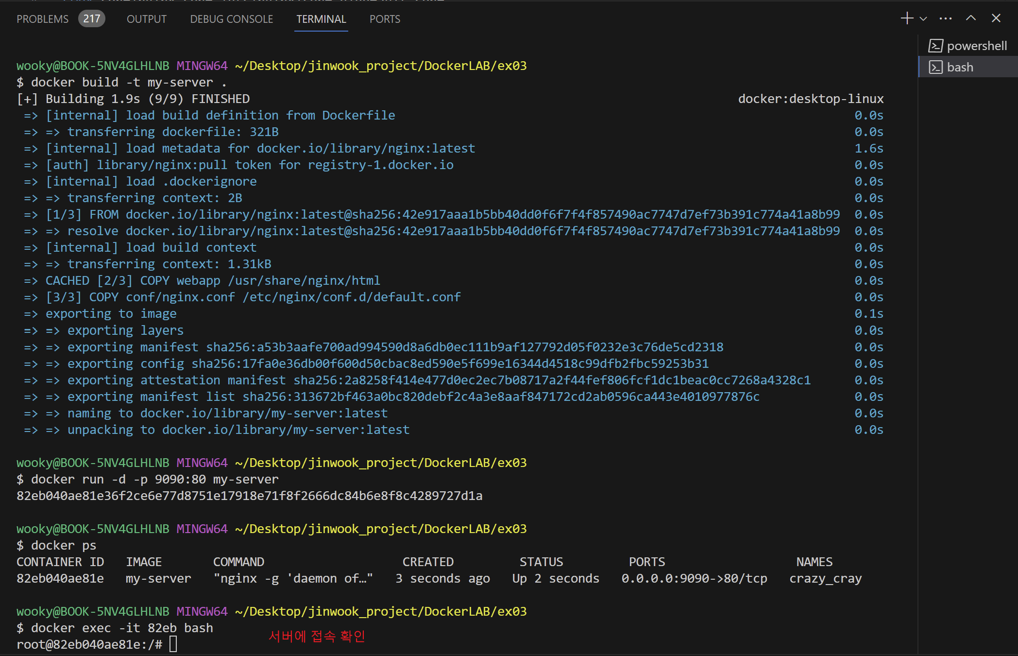Close the terminal panel with X
Screen dimensions: 1018x656
click(x=996, y=18)
